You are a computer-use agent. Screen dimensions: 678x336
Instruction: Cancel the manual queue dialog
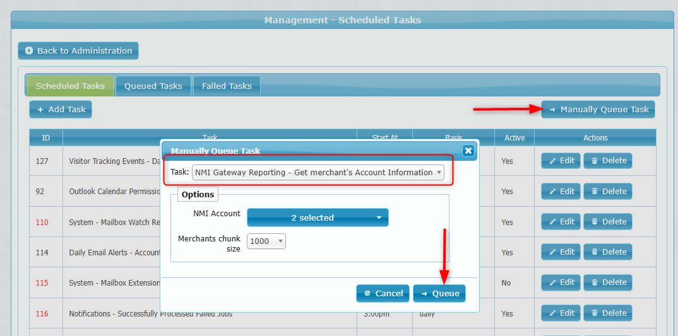(383, 293)
